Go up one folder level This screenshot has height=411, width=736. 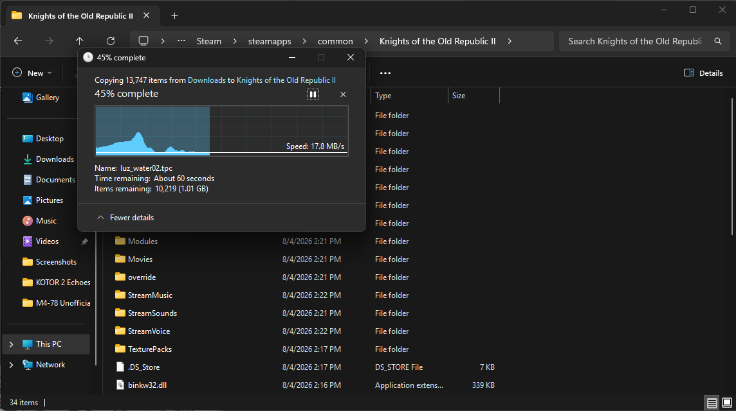[79, 41]
